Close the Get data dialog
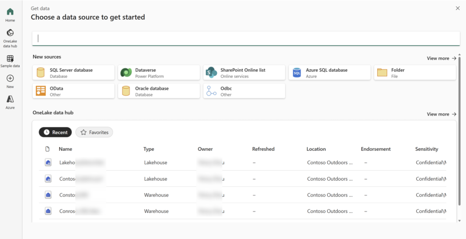Screen dimensions: 466x239 458,8
